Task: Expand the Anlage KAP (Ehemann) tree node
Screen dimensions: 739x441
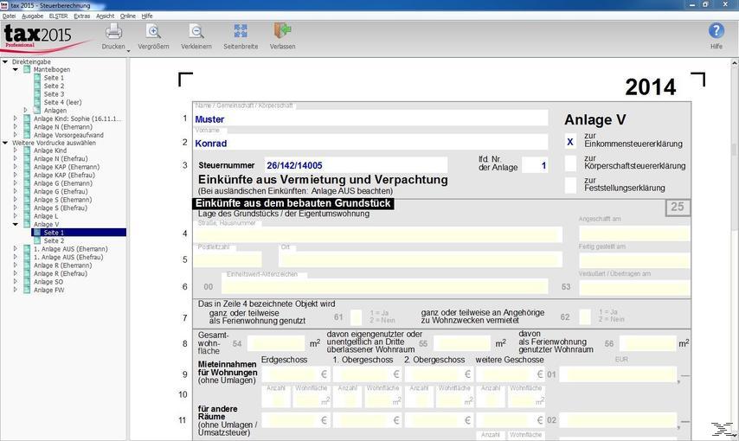Action: (15, 167)
